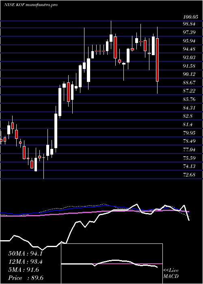Select the 100.05 price axis label
The height and width of the screenshot is (284, 203).
[190, 17]
